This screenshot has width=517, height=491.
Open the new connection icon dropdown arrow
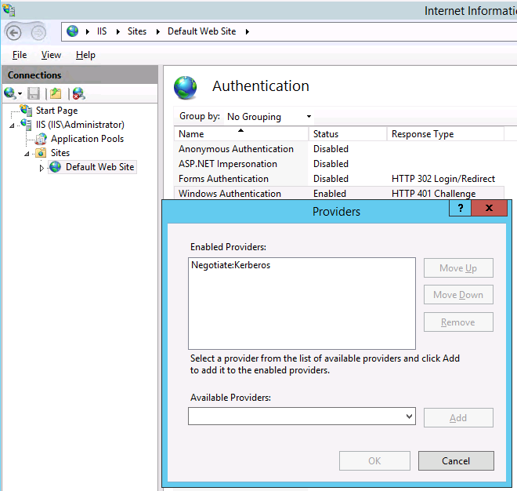pyautogui.click(x=20, y=94)
